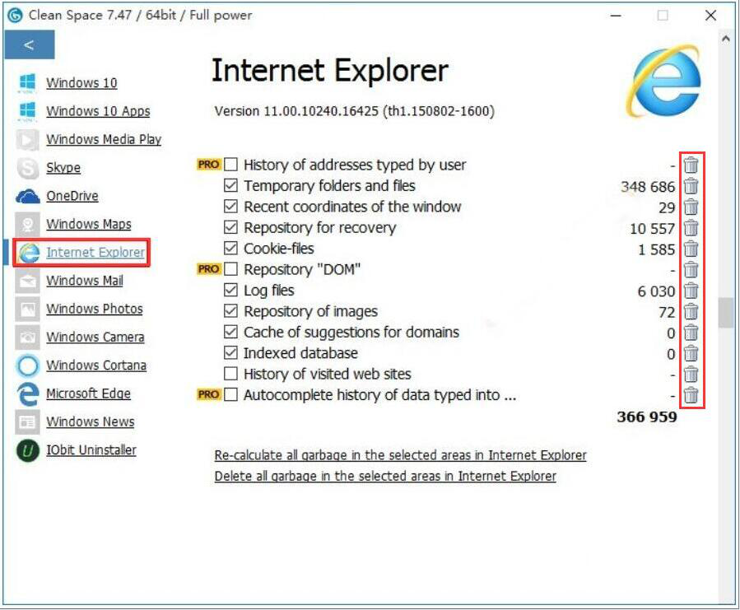740x610 pixels.
Task: Toggle the Indexed database checkbox
Action: tap(230, 352)
